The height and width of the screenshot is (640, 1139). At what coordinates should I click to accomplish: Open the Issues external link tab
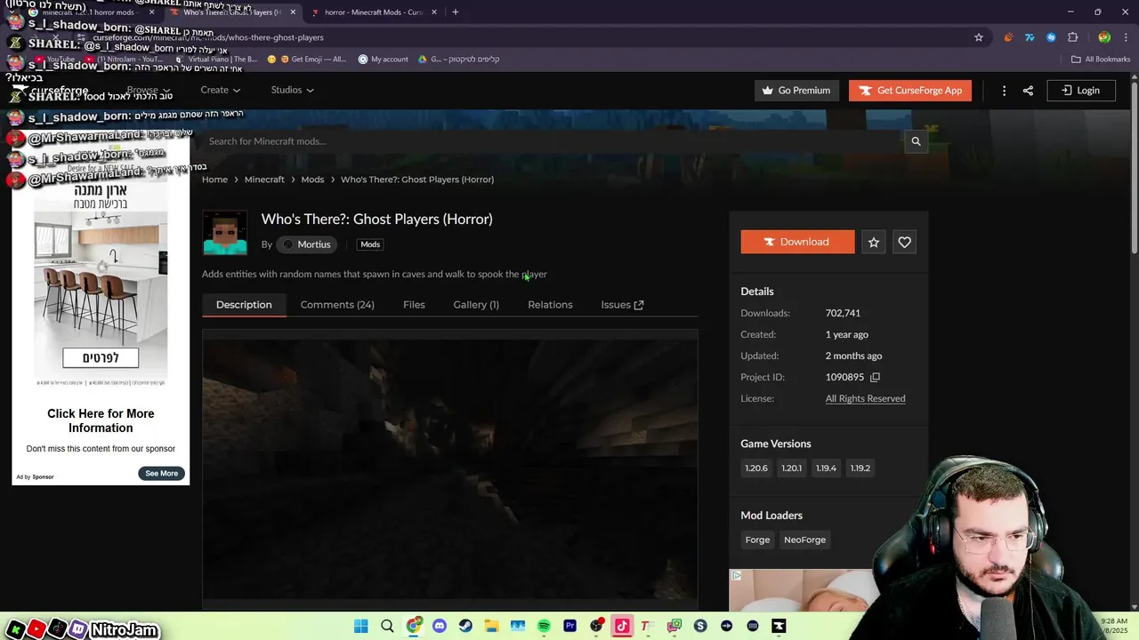pos(622,304)
